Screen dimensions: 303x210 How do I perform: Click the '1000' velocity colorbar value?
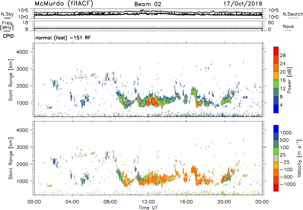pyautogui.click(x=286, y=133)
